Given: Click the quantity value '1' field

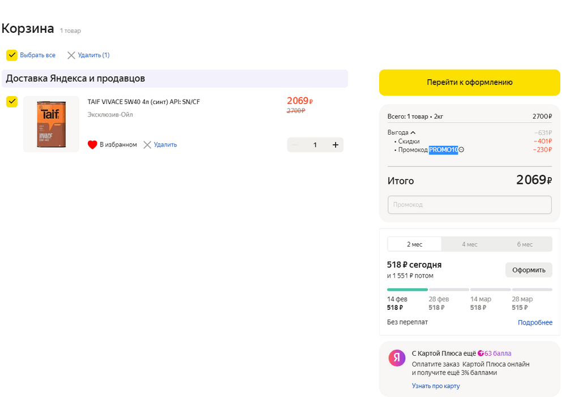Looking at the screenshot, I should coord(315,145).
